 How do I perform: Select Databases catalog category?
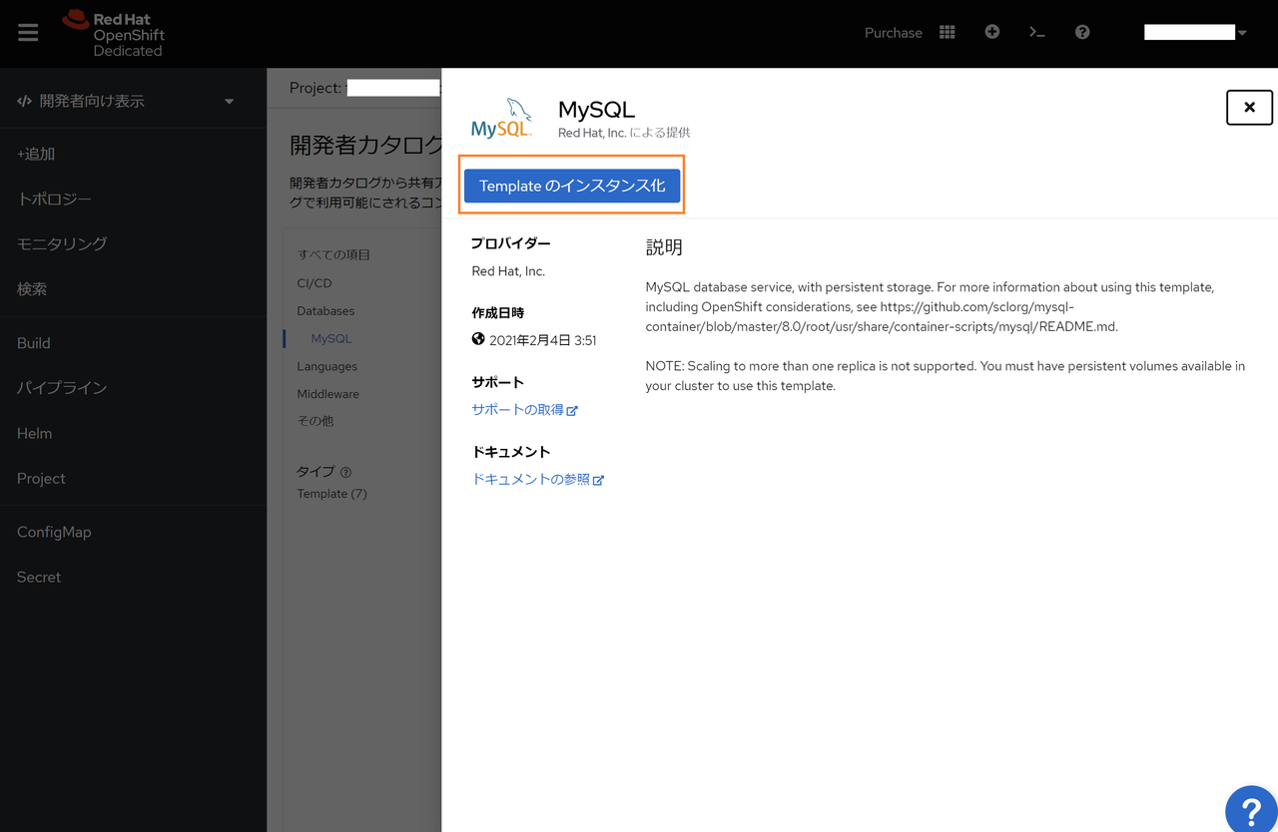325,311
